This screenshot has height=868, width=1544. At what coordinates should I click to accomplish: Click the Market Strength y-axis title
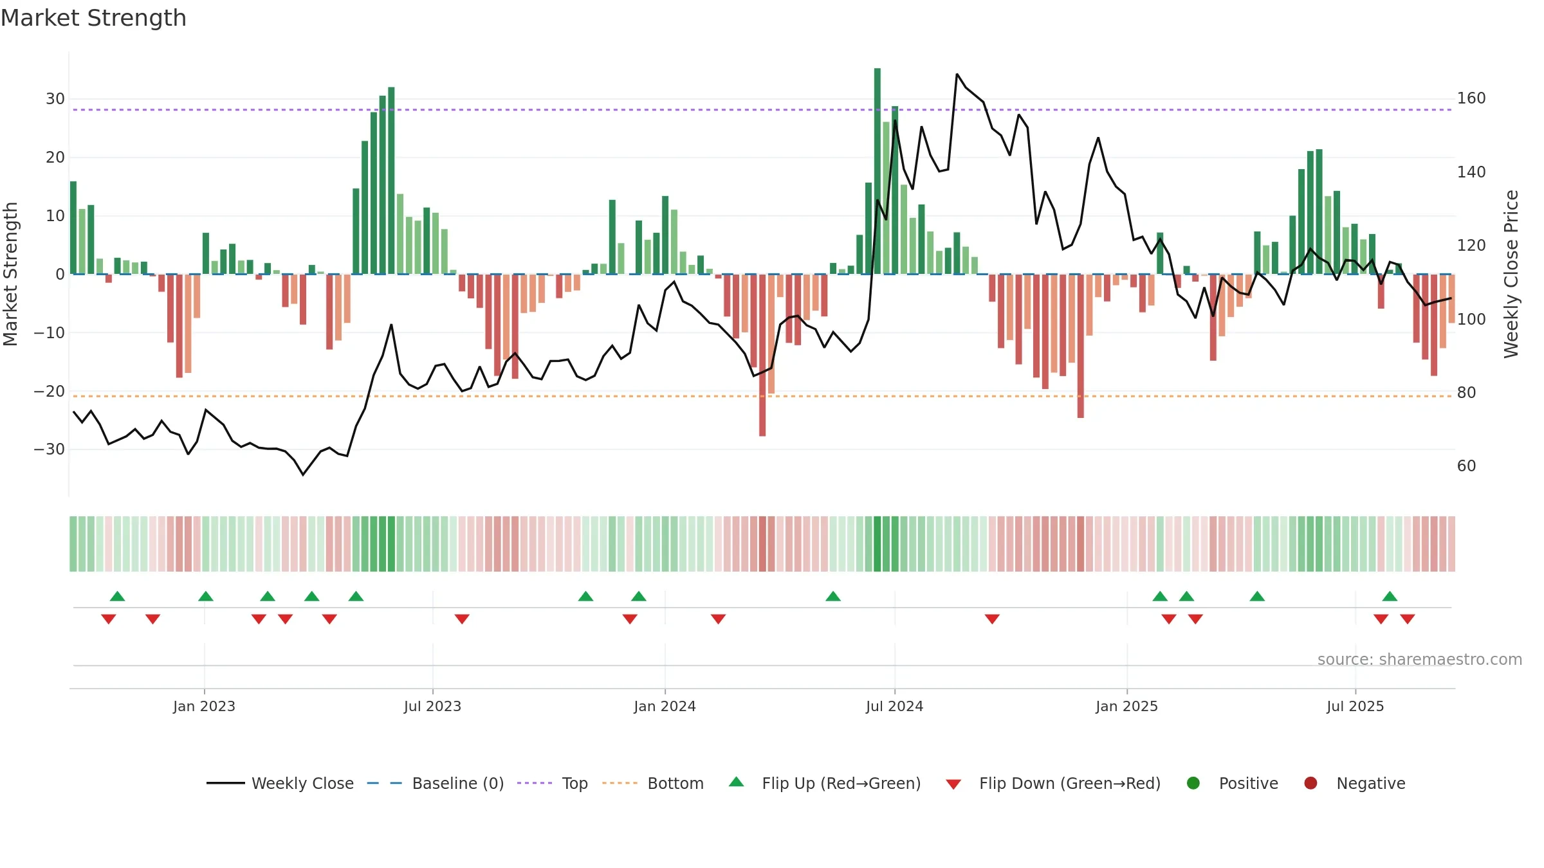click(x=11, y=274)
